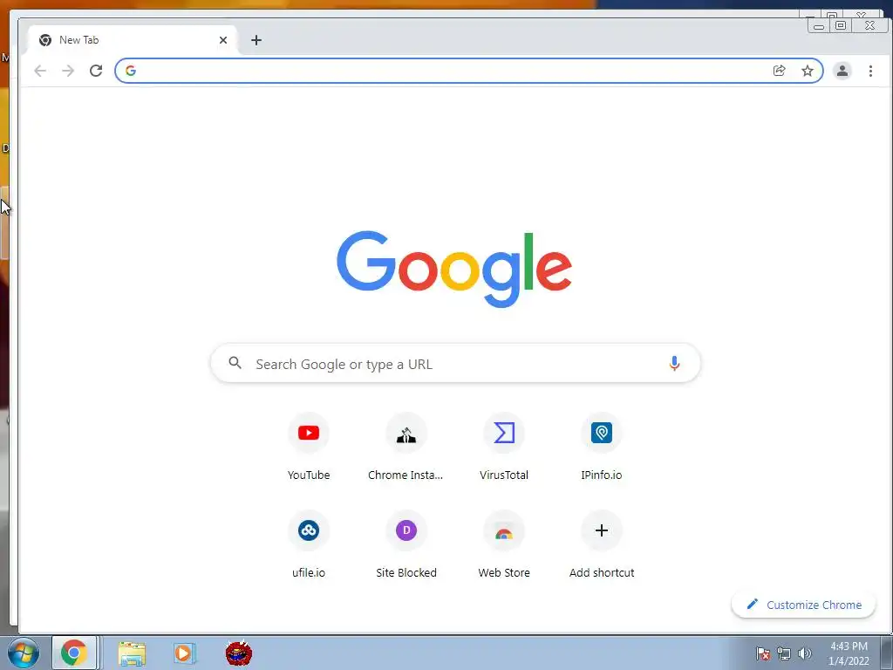This screenshot has width=893, height=670.
Task: Go back with the browser back arrow
Action: coord(40,71)
